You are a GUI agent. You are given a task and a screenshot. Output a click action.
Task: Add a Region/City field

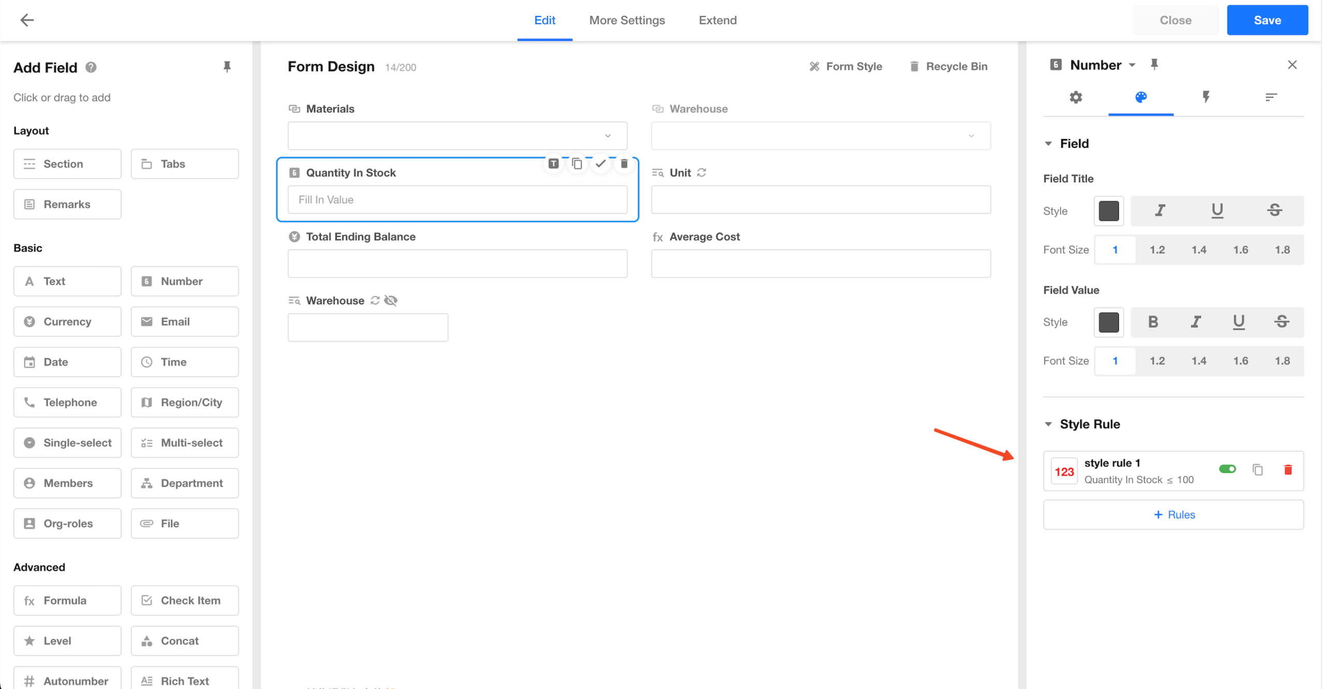[x=184, y=402]
